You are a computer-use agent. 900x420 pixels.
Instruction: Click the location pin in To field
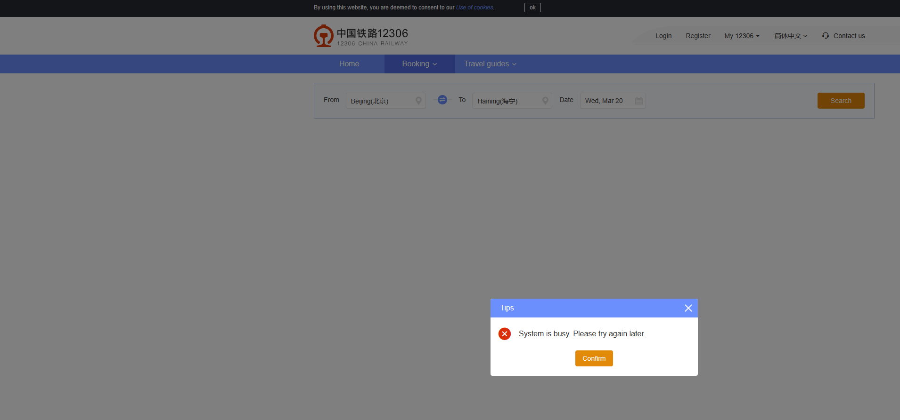pos(545,101)
